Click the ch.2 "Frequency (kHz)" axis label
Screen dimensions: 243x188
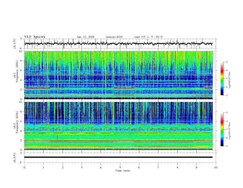[17, 122]
